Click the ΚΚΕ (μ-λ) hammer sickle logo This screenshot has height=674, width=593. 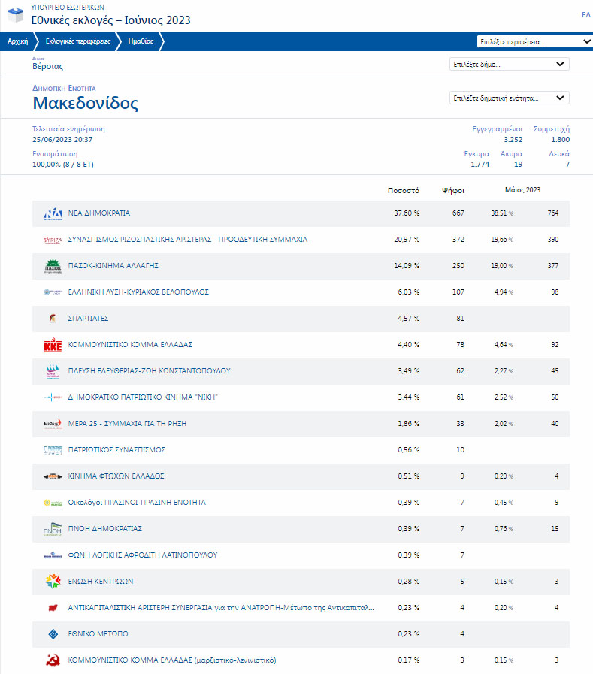(x=53, y=660)
